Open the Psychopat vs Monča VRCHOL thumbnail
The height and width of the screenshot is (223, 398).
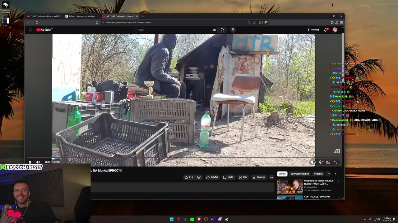(290, 186)
